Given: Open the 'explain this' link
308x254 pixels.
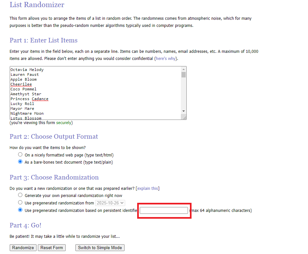Looking at the screenshot, I should click(148, 189).
